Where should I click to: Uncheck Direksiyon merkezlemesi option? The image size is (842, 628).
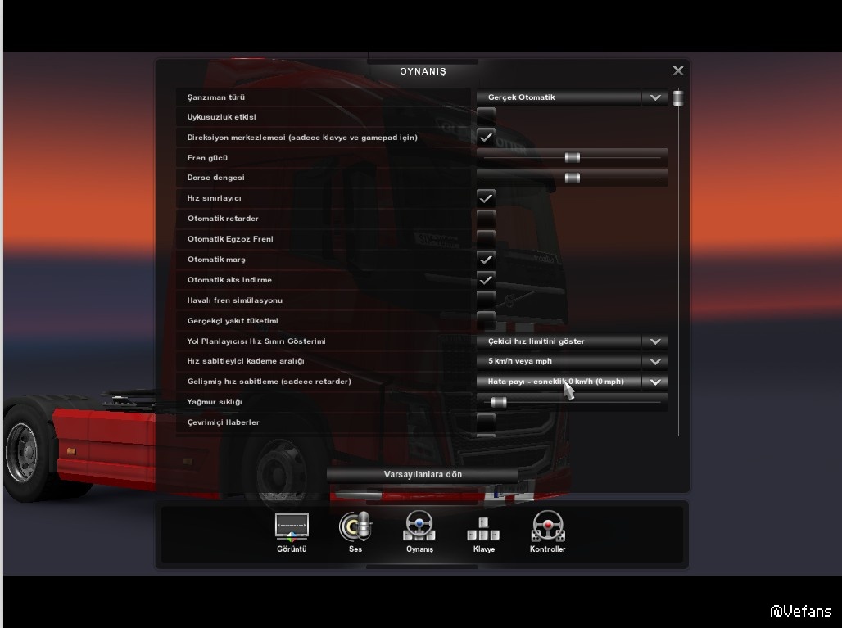click(486, 138)
